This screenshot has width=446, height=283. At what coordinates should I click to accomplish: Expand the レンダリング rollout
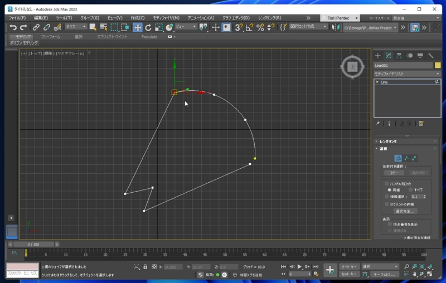click(387, 141)
